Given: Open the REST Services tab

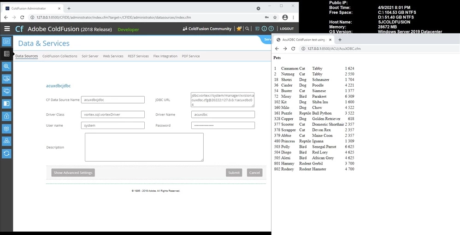Looking at the screenshot, I should coord(138,56).
